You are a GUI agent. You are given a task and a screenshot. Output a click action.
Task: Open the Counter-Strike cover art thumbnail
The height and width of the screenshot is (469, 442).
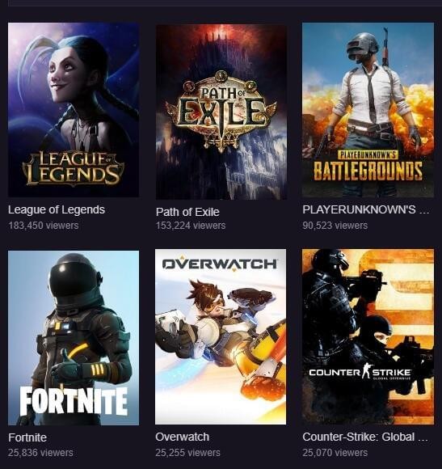pyautogui.click(x=368, y=336)
